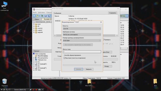Click the camera screenshot icon on recorder bar
This screenshot has width=161, height=91.
coord(39,90)
